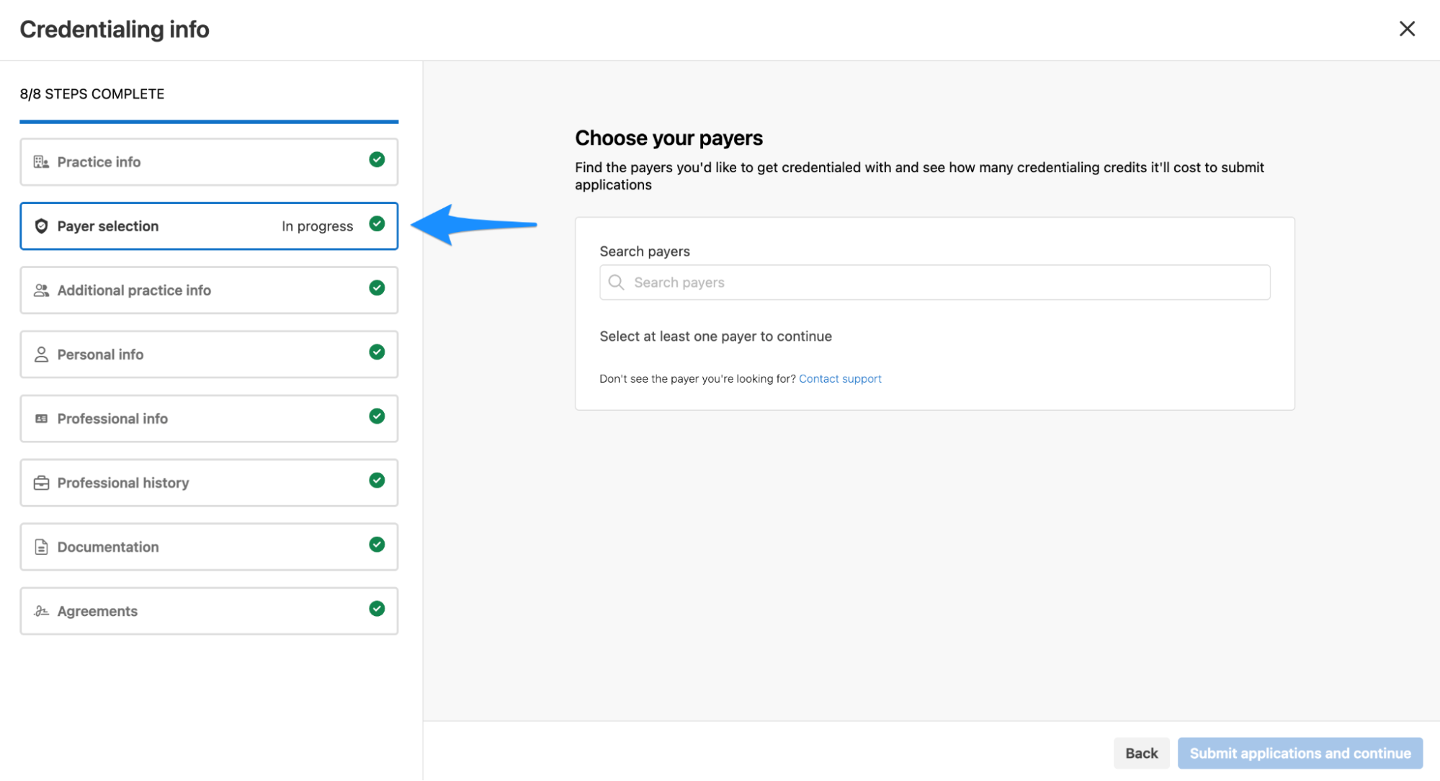Click the 'Search payers' field label
Screen dimensions: 1440x781
coord(645,251)
